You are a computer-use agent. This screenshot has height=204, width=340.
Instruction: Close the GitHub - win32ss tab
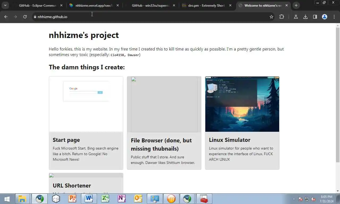[x=174, y=5]
